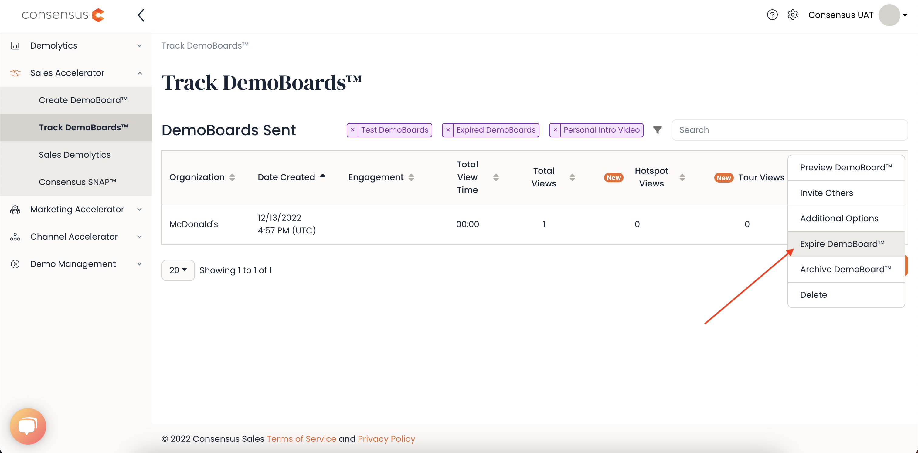Screen dimensions: 918x453
Task: Select Delete from the context menu
Action: [846, 295]
